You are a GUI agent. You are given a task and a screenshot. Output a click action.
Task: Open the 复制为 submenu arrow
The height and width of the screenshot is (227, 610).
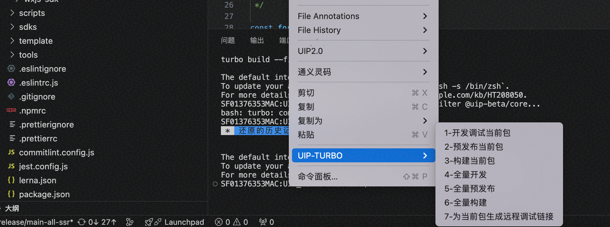tap(425, 121)
